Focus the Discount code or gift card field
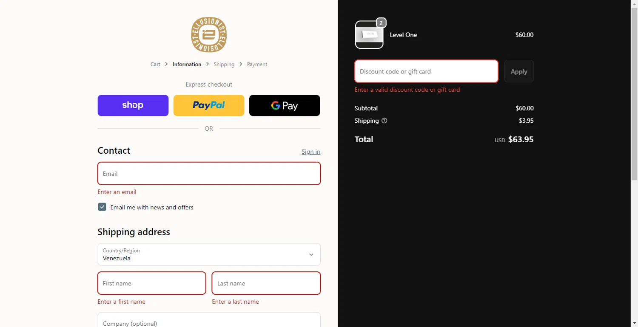 [426, 71]
